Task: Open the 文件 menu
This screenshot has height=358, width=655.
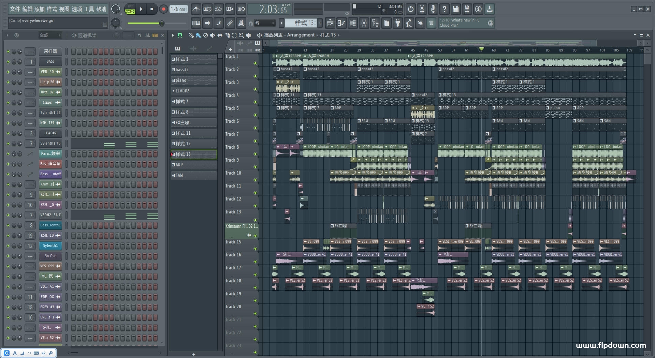Action: coord(15,9)
